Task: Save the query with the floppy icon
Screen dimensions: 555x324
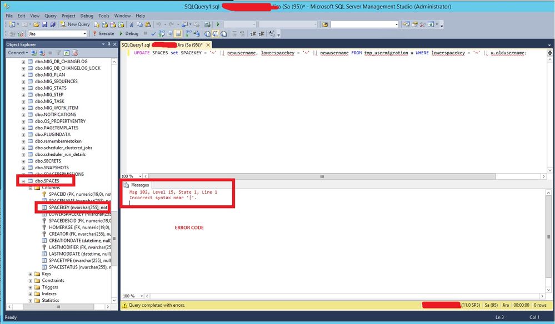Action: pyautogui.click(x=44, y=24)
